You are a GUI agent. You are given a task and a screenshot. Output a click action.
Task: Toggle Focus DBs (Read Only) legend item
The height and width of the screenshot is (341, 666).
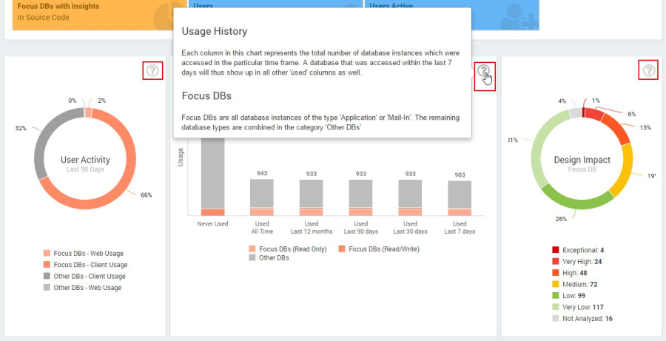[x=287, y=249]
